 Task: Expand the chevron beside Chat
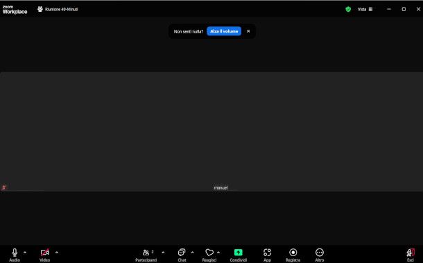coord(192,253)
